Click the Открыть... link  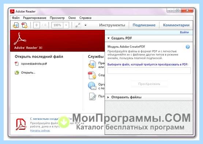click(28, 73)
